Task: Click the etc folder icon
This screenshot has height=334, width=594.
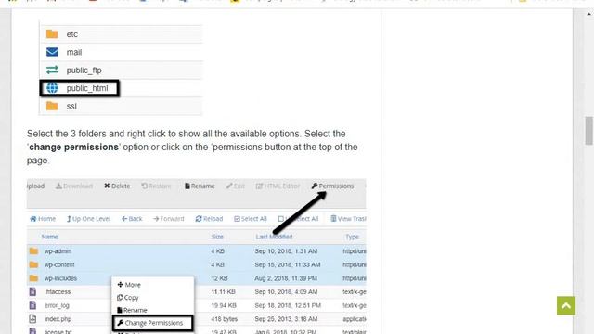Action: pyautogui.click(x=52, y=34)
